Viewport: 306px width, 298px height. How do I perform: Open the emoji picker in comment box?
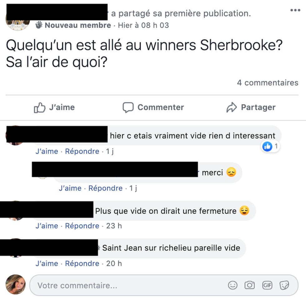tap(233, 285)
